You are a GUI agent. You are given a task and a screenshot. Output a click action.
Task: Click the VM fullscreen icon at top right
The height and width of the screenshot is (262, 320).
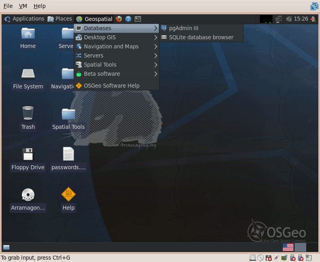point(314,6)
